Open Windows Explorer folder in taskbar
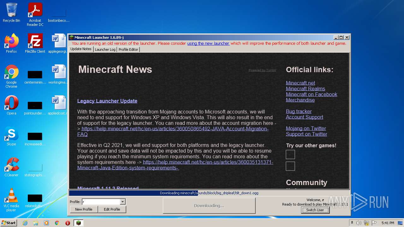 pos(36,223)
